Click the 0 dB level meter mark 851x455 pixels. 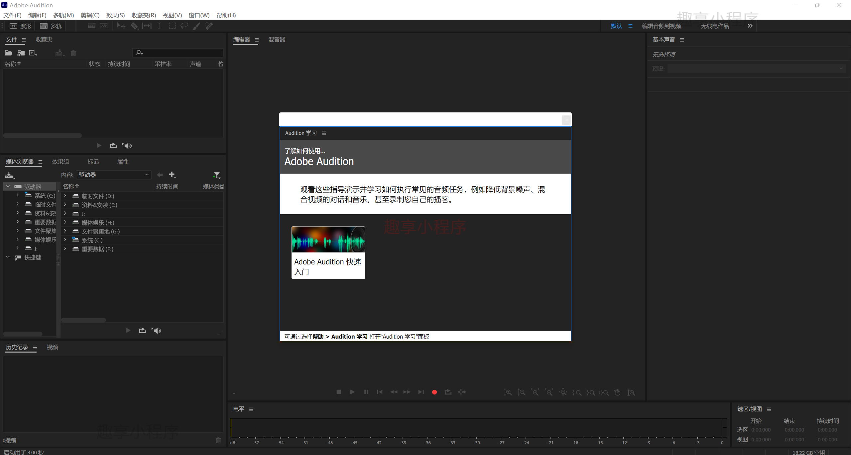click(x=722, y=443)
